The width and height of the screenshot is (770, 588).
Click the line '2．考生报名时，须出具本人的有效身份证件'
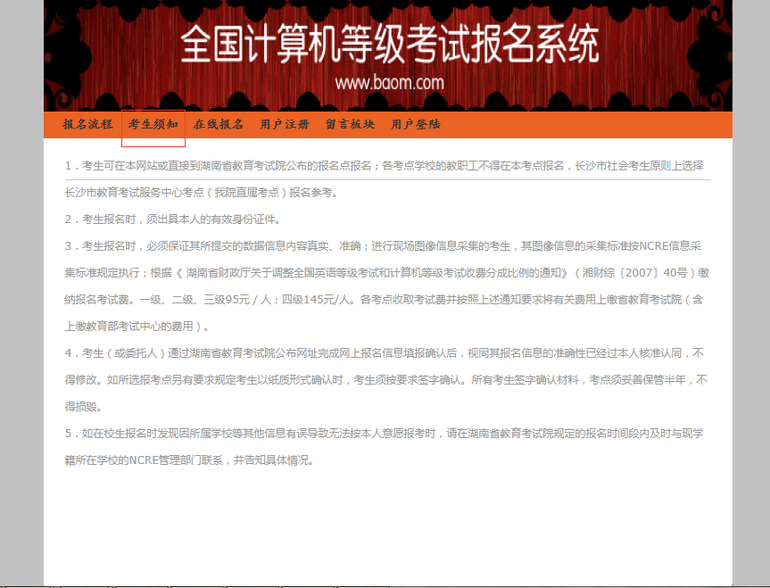tap(173, 219)
